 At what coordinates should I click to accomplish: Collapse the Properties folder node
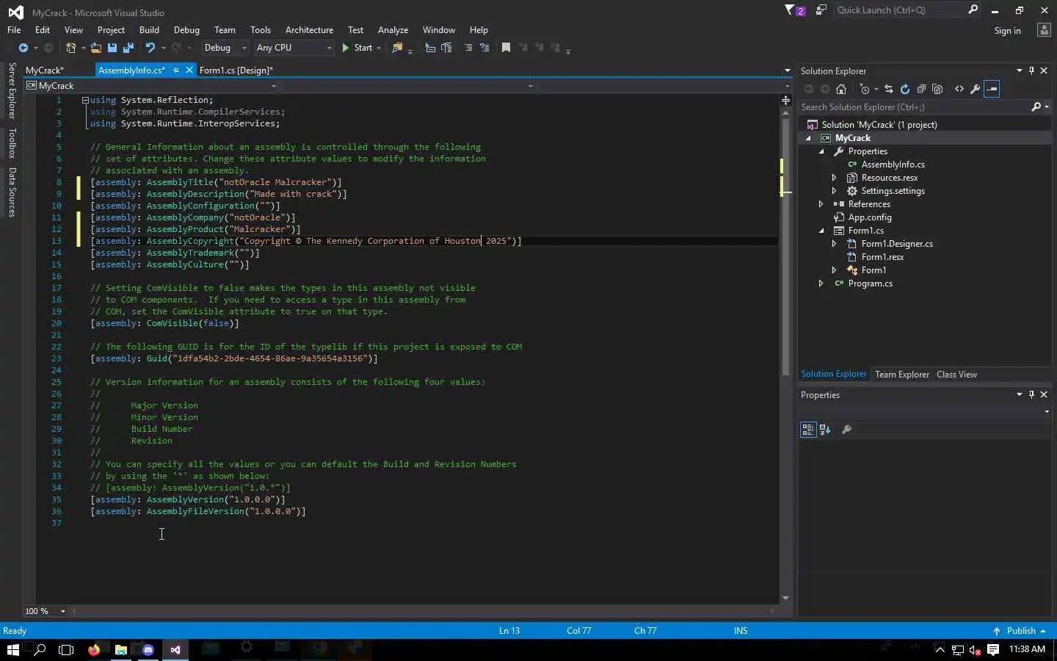pos(822,151)
